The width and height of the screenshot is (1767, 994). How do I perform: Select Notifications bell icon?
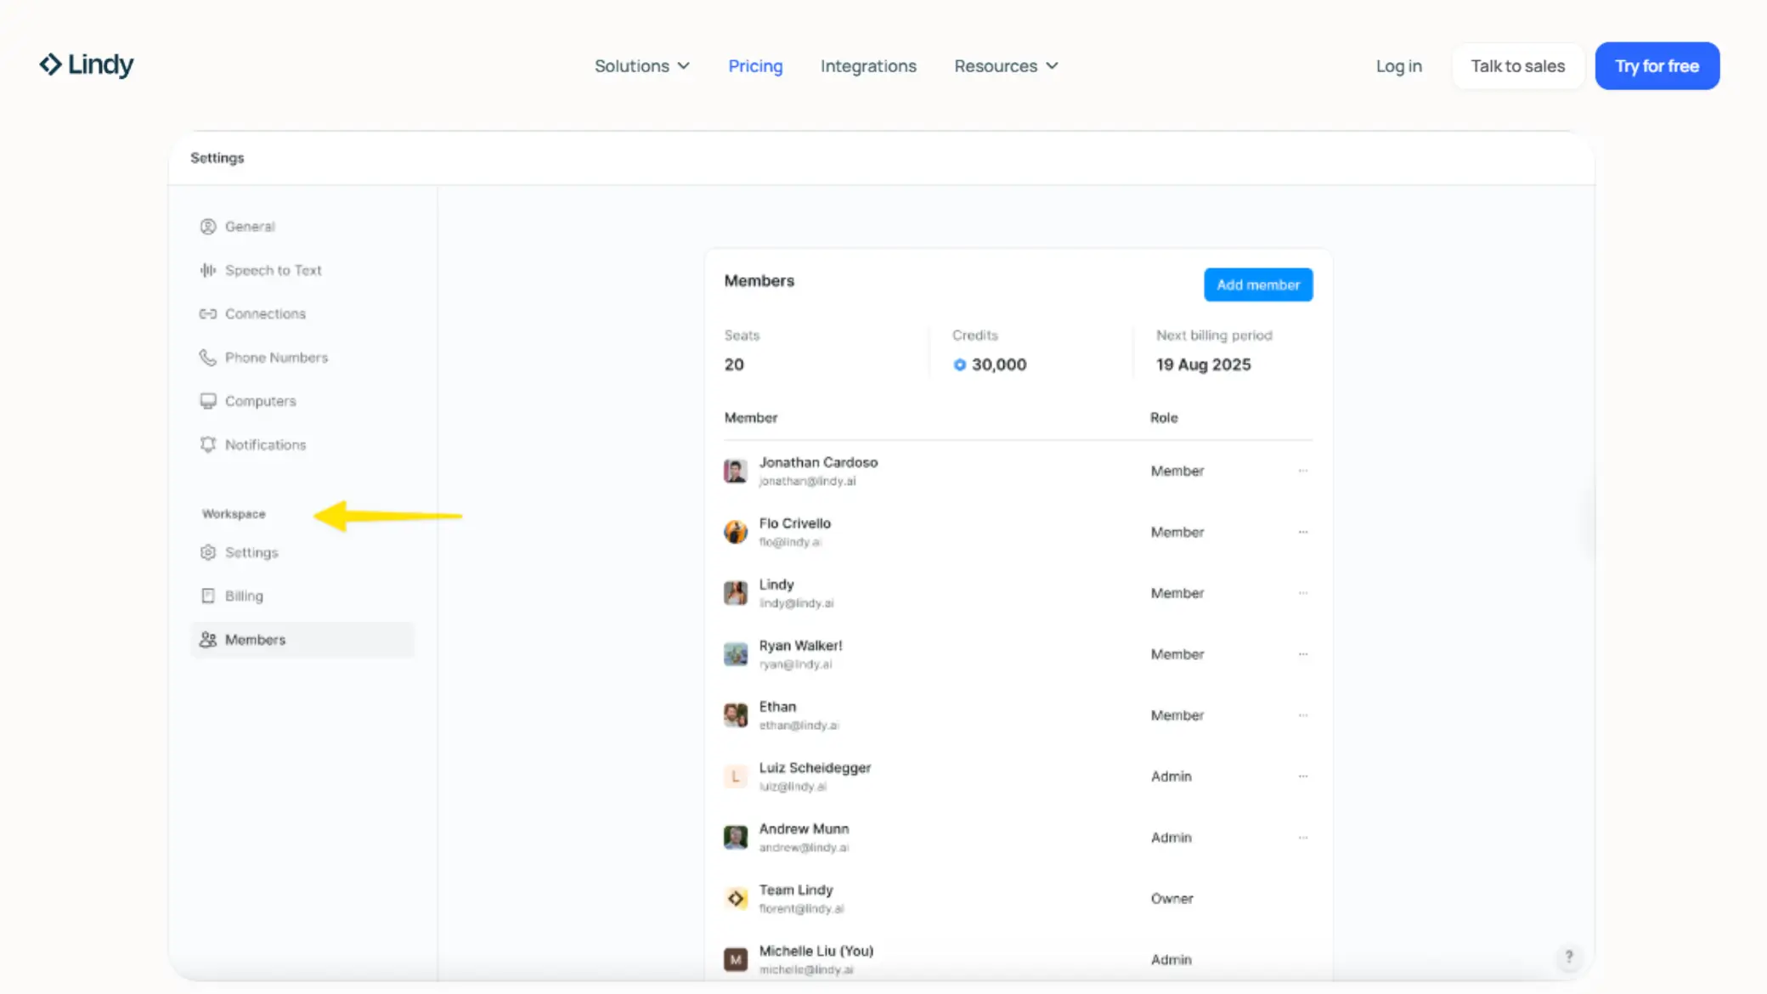coord(208,444)
